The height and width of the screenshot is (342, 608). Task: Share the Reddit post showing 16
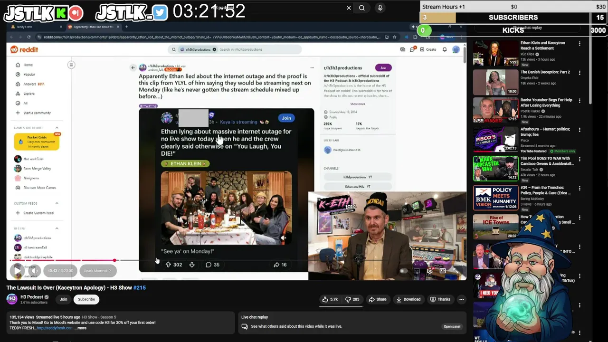pos(280,265)
